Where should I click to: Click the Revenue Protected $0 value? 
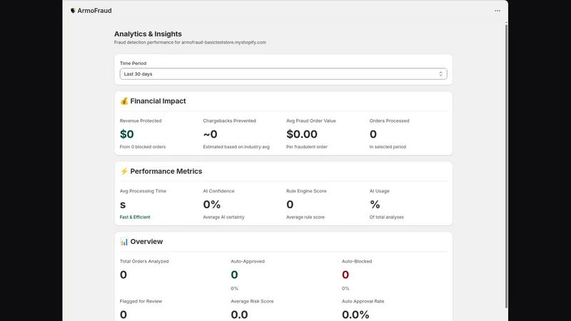127,134
